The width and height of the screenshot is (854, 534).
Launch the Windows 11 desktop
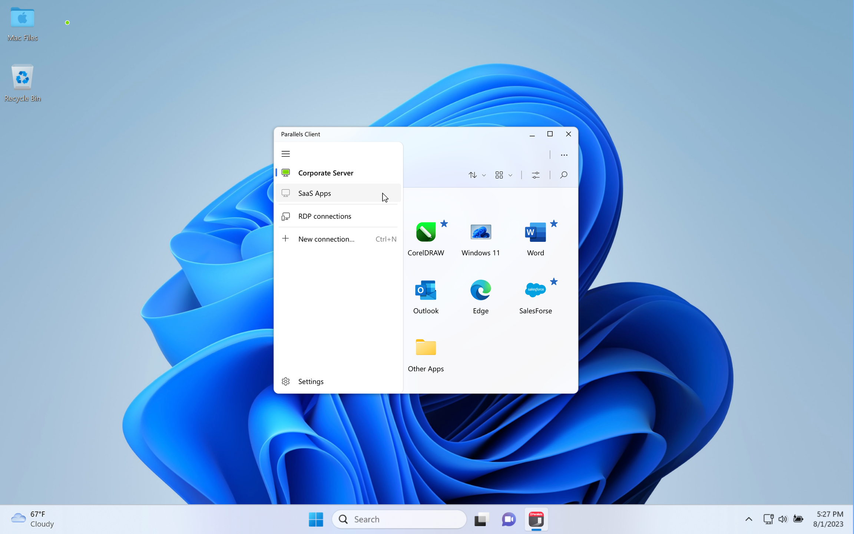tap(480, 233)
